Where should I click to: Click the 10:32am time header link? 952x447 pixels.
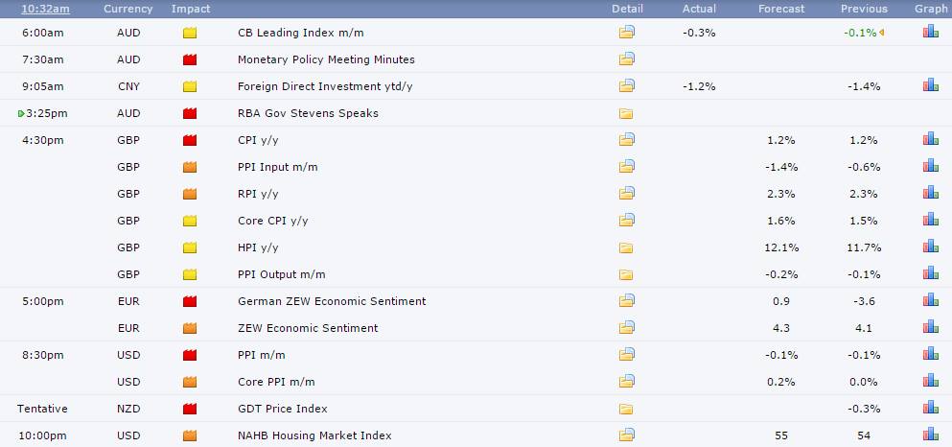point(45,9)
